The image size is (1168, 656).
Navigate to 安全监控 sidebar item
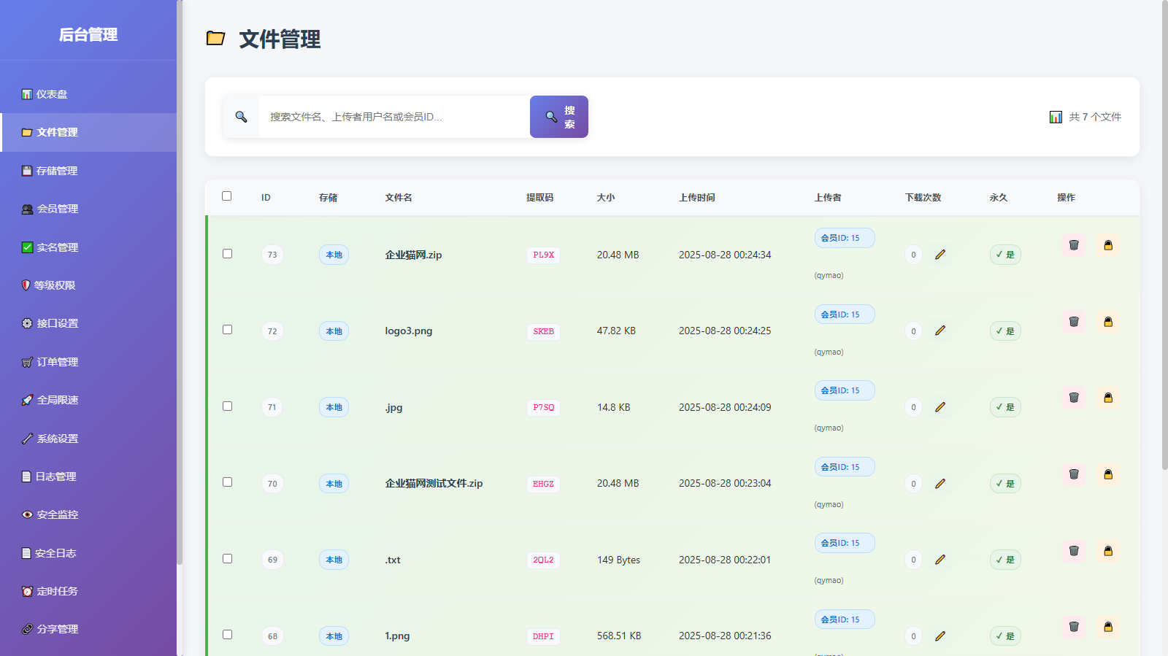pyautogui.click(x=58, y=514)
